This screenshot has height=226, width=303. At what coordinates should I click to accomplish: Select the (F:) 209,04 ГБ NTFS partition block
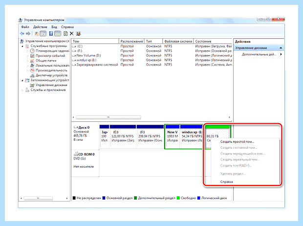pos(150,136)
